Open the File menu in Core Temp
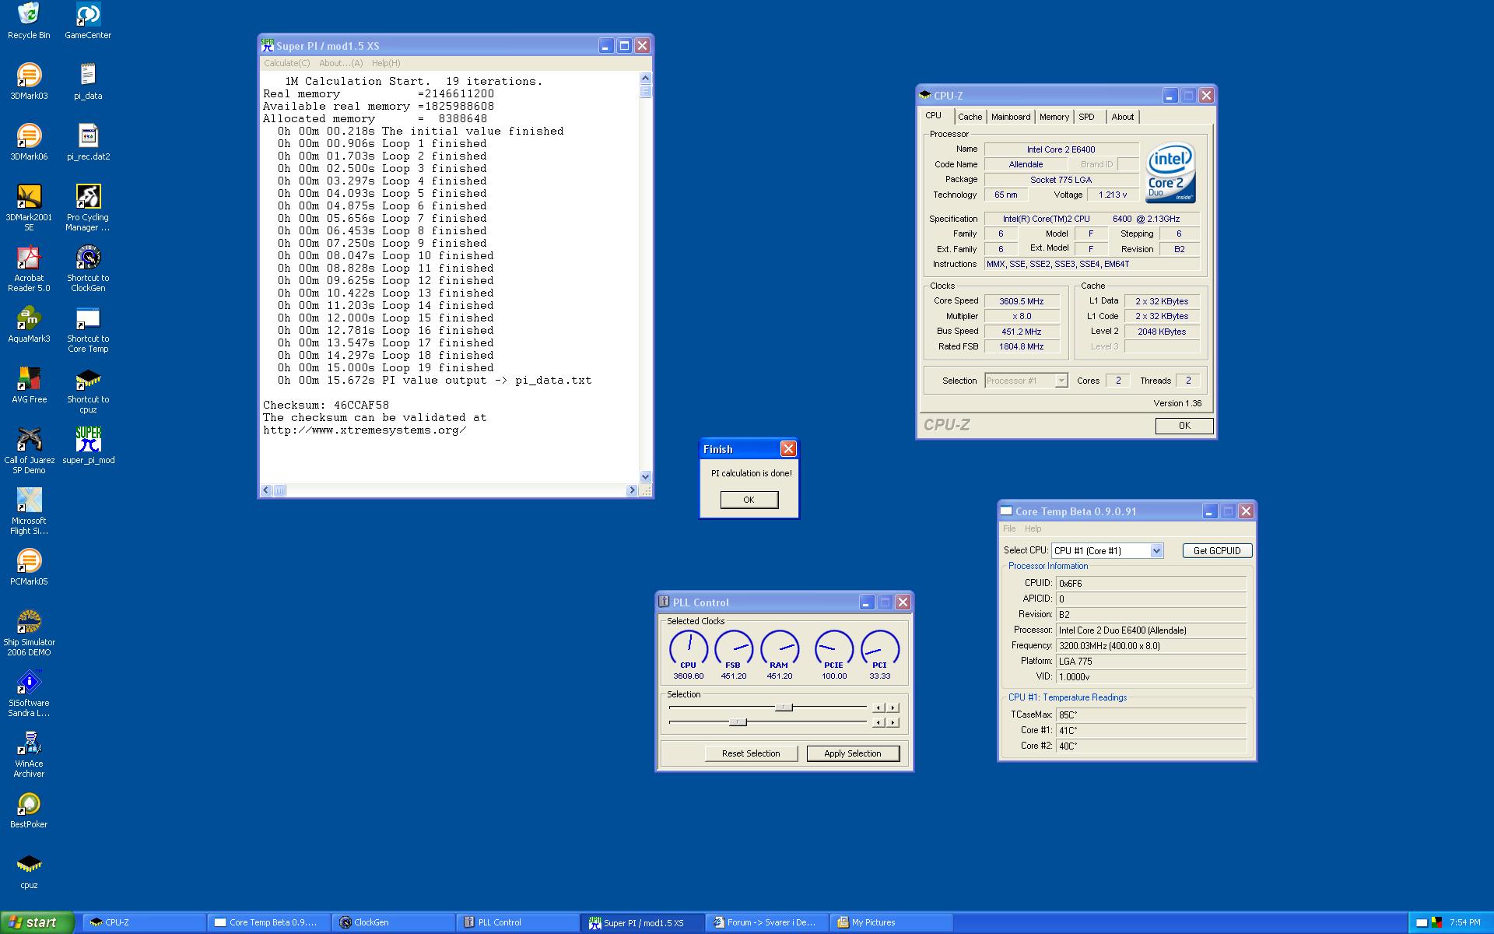 (1009, 528)
